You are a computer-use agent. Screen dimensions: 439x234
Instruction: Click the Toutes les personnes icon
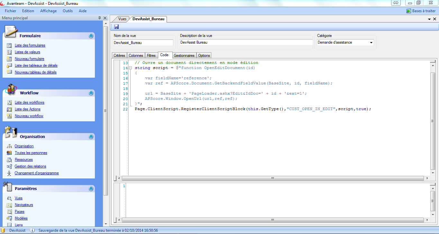[x=10, y=153]
